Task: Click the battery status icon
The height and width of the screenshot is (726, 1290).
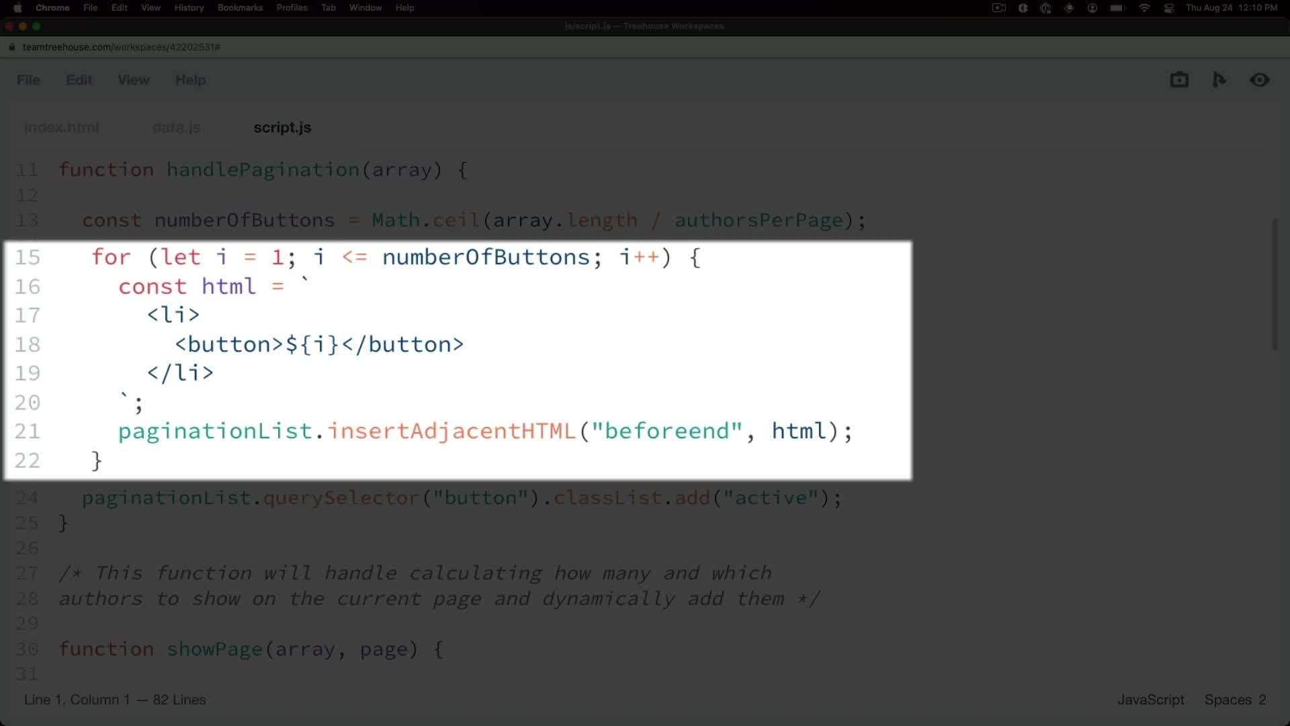Action: (x=1117, y=8)
